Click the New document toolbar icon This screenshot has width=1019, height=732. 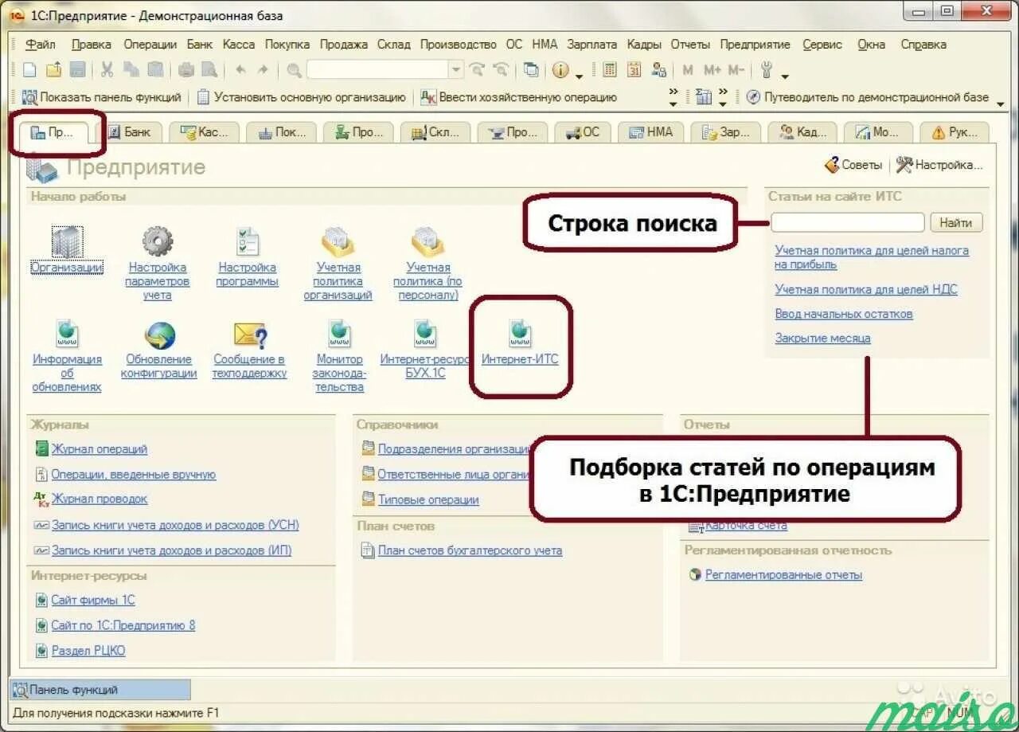point(29,70)
